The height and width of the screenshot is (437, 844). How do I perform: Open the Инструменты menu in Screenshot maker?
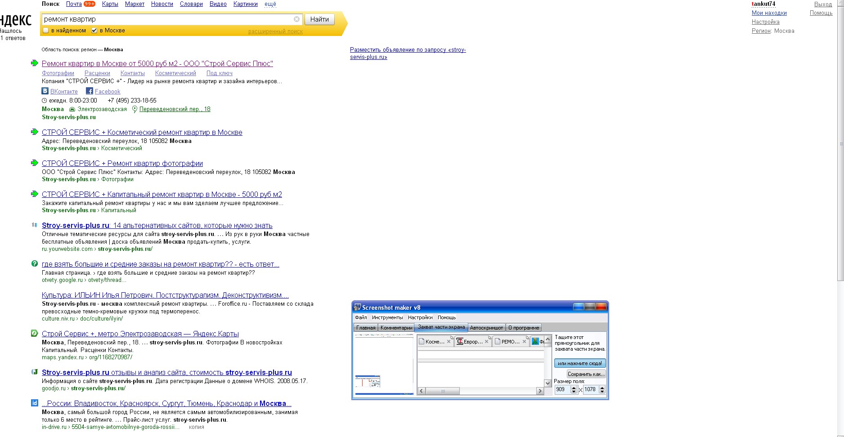point(387,317)
